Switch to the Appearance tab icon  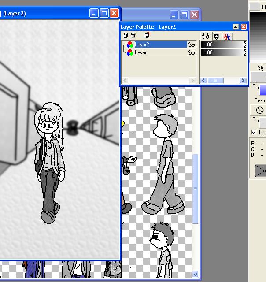click(205, 36)
